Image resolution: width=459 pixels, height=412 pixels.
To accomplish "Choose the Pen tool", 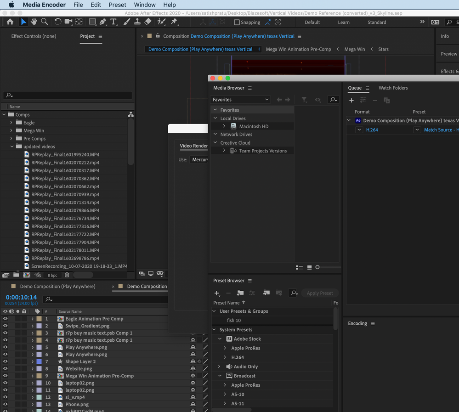I will pyautogui.click(x=103, y=22).
